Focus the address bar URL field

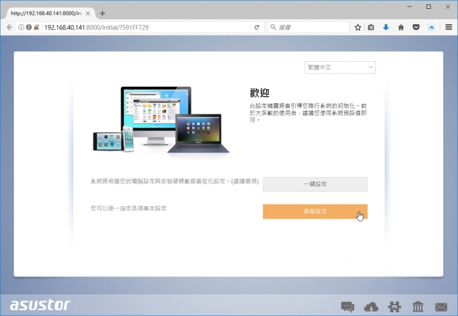(146, 27)
